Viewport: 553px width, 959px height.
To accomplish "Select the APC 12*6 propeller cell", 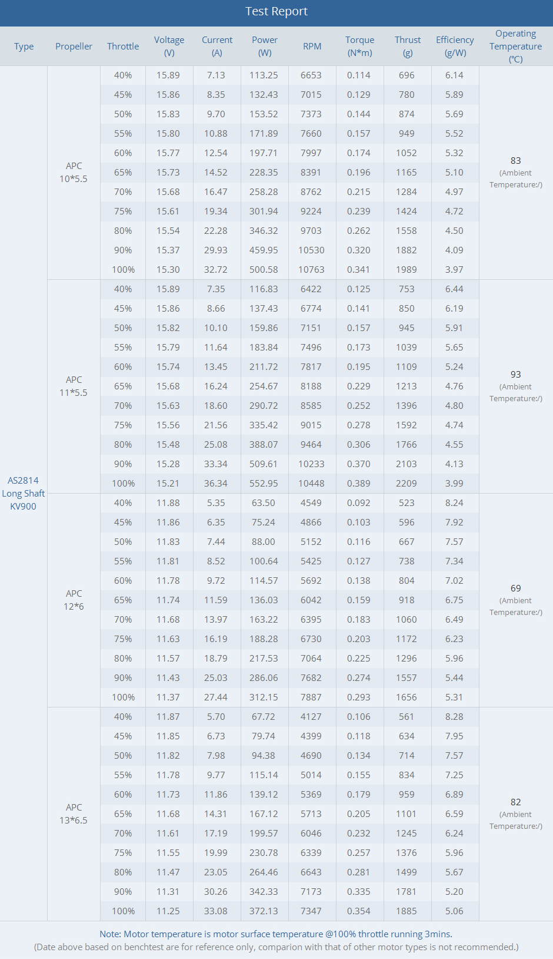I will coord(74,600).
